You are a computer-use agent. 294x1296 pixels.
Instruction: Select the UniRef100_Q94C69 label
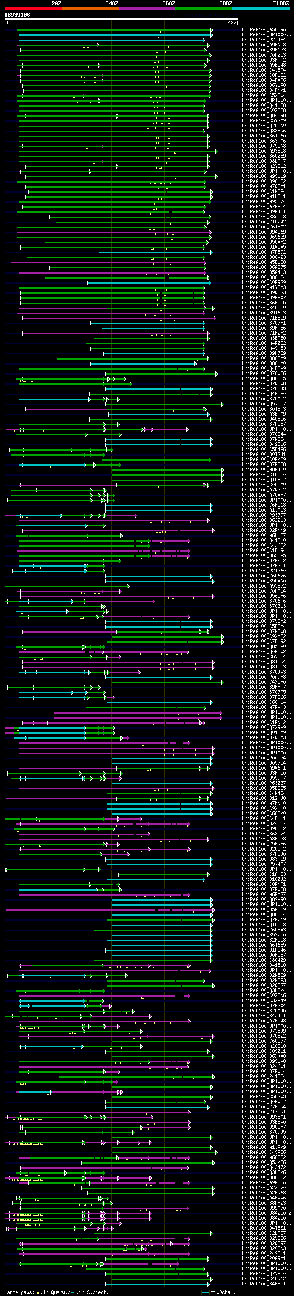click(x=264, y=232)
